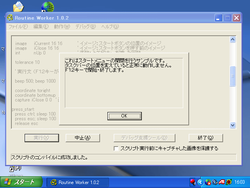Click the red IME icon in taskbar

point(193,182)
